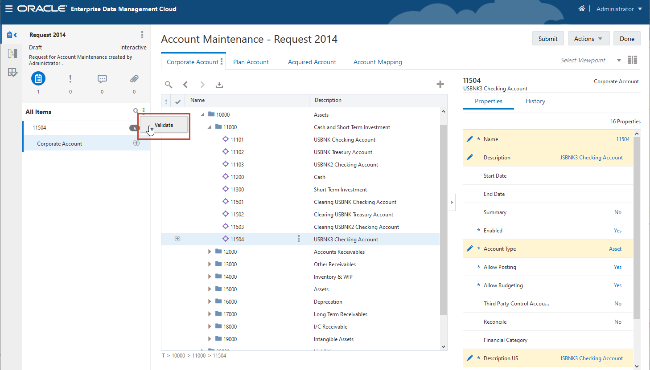Open the side-by-side layout icon

point(632,60)
